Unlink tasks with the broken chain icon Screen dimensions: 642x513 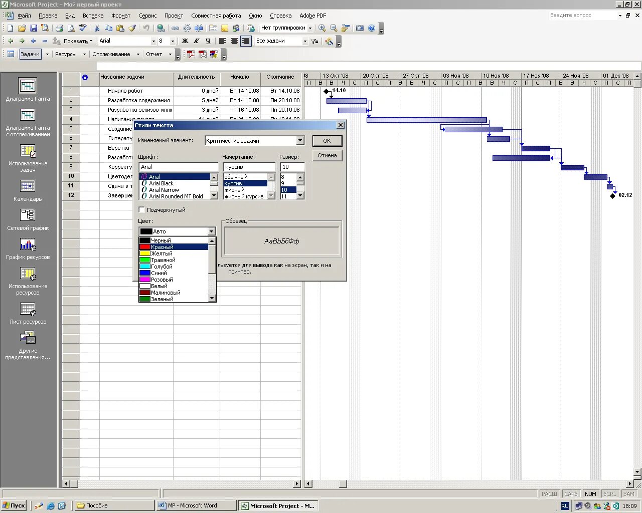[187, 28]
